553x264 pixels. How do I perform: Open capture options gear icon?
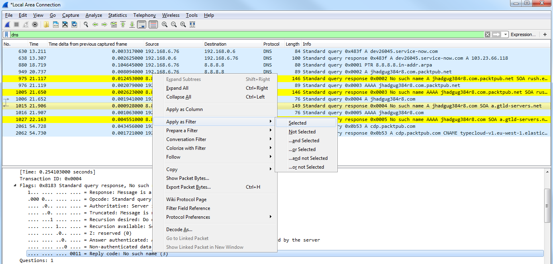pyautogui.click(x=35, y=24)
